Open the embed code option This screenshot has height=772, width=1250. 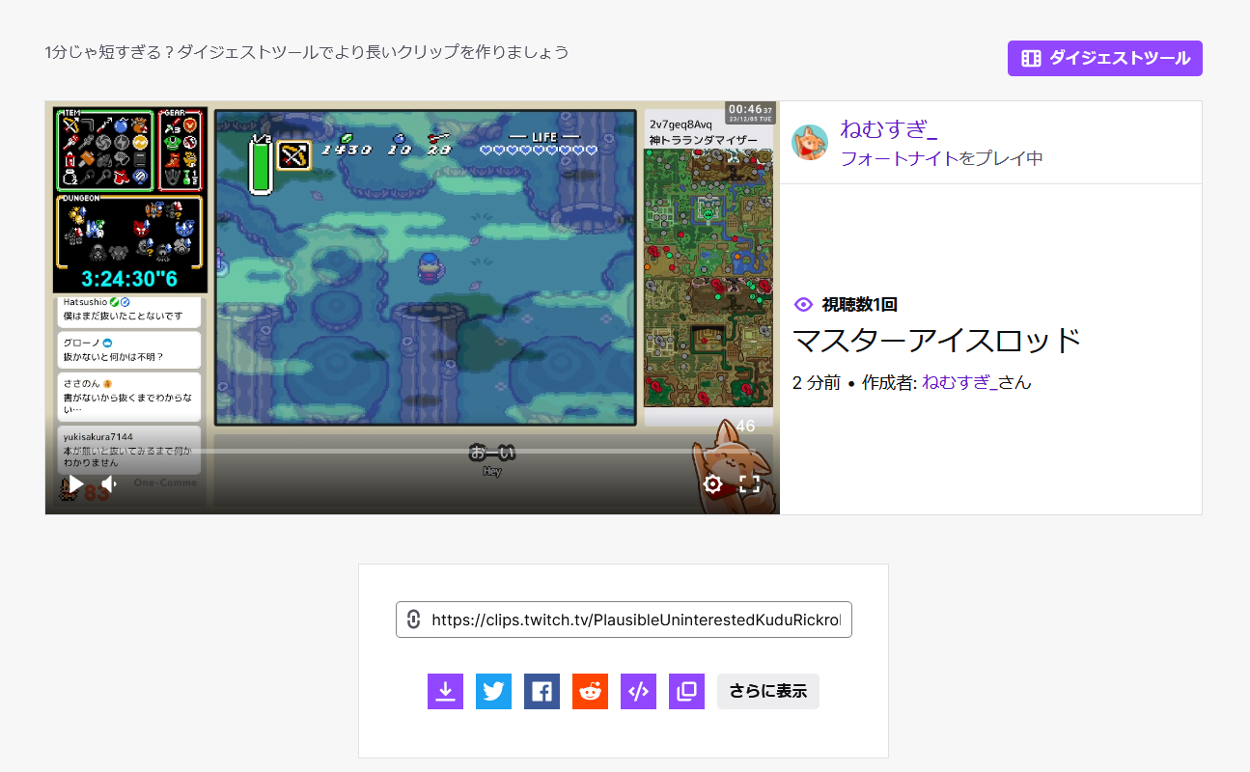638,691
